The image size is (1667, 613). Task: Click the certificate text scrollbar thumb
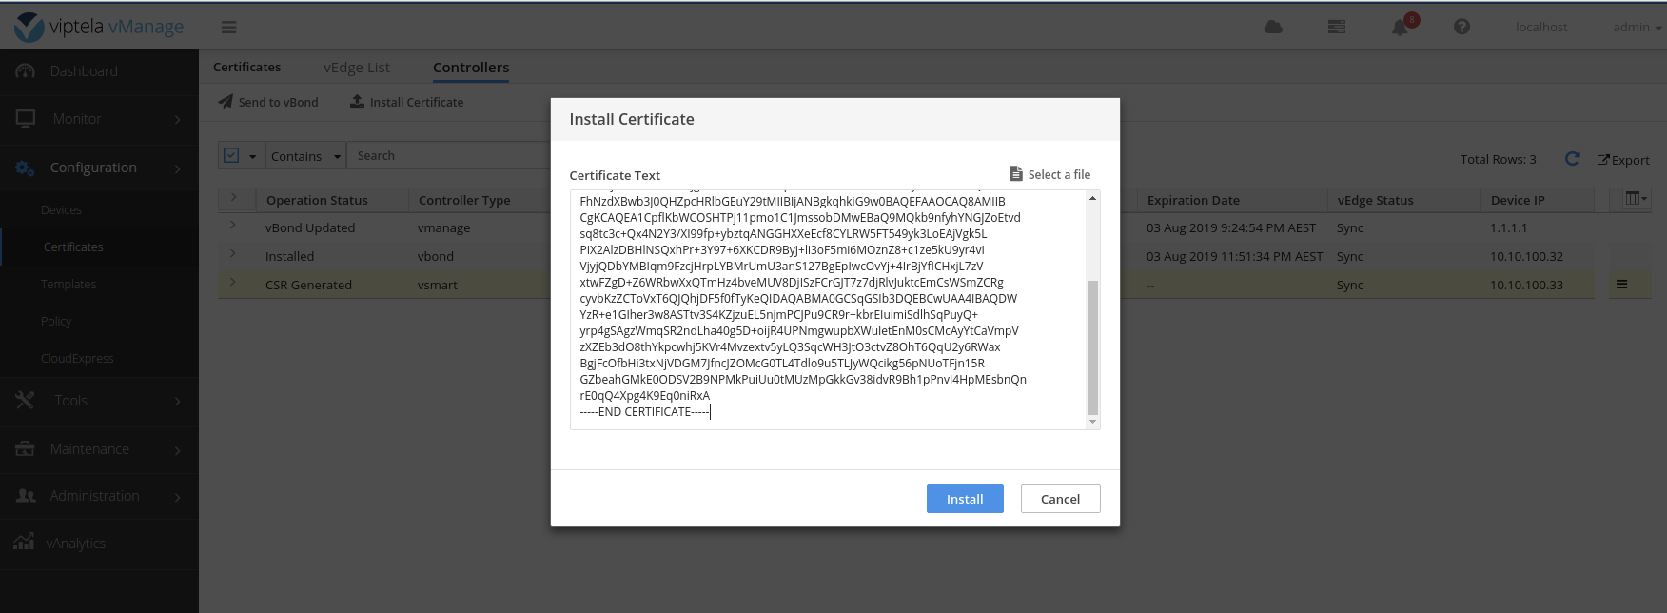(x=1092, y=347)
